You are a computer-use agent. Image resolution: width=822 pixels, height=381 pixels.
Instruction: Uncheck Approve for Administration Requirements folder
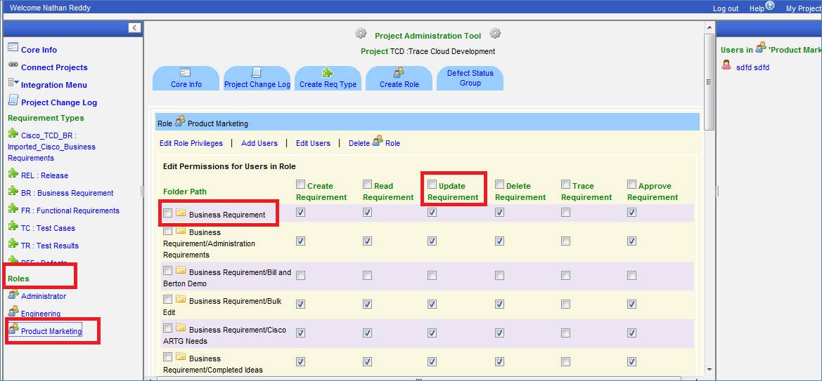631,241
